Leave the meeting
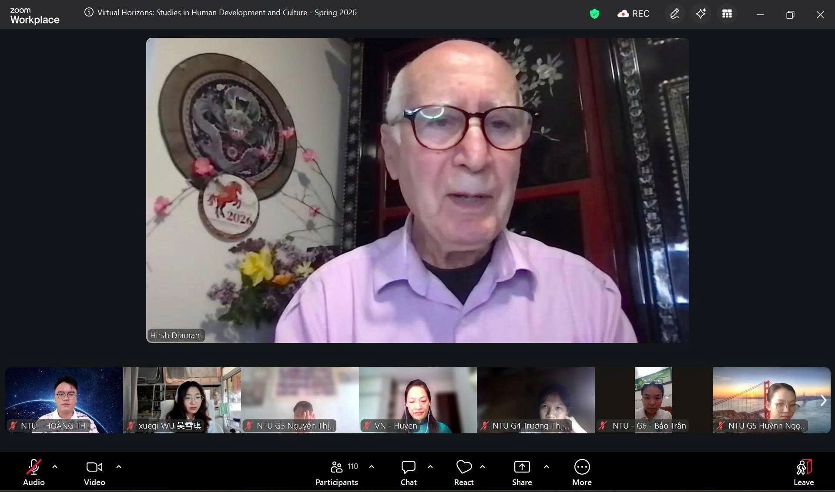The width and height of the screenshot is (835, 492). pyautogui.click(x=803, y=472)
